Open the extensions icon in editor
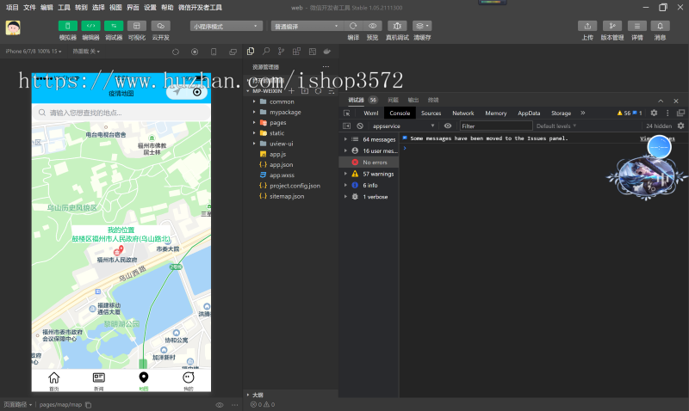 pyautogui.click(x=296, y=52)
